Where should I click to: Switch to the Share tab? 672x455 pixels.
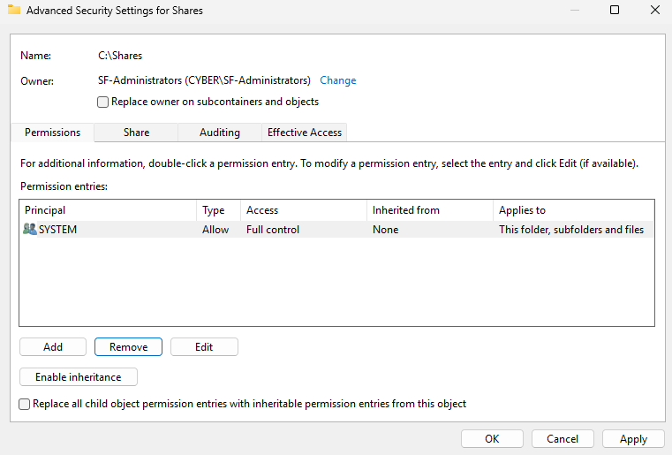click(x=136, y=133)
